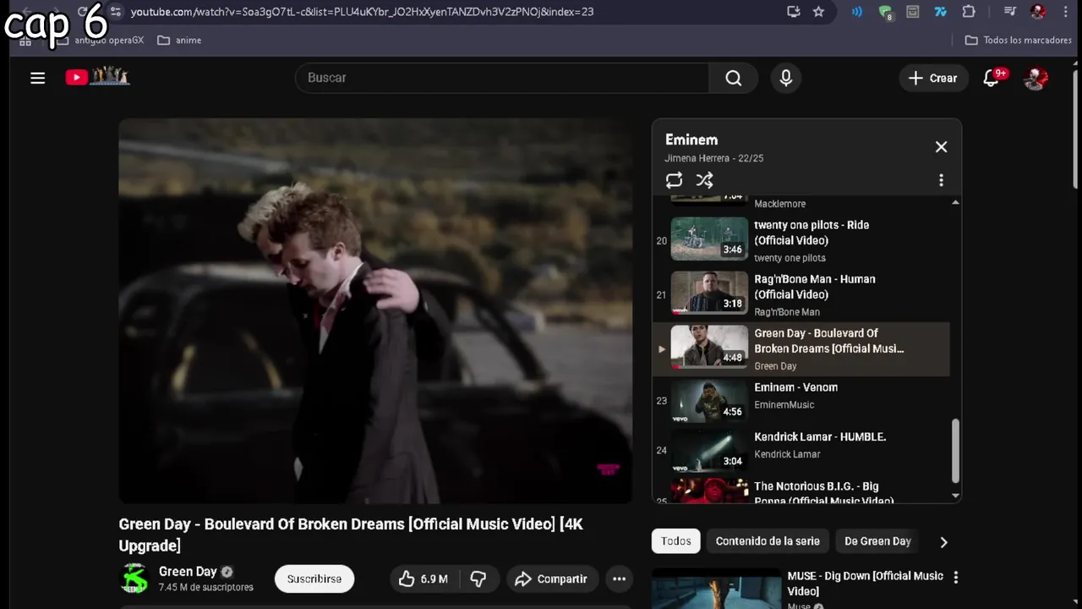Open twenty one pilots Ride thumbnail
1082x609 pixels.
[x=709, y=239]
